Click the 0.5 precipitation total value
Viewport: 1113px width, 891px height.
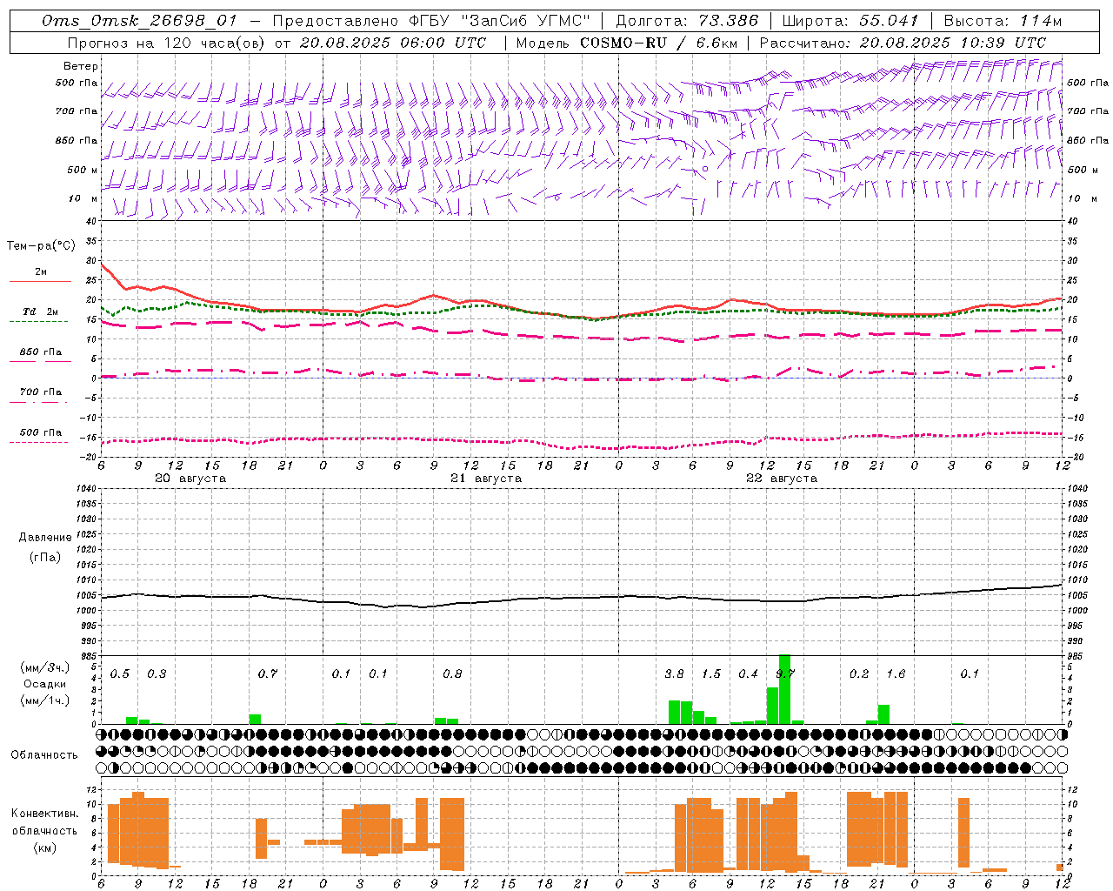point(120,674)
